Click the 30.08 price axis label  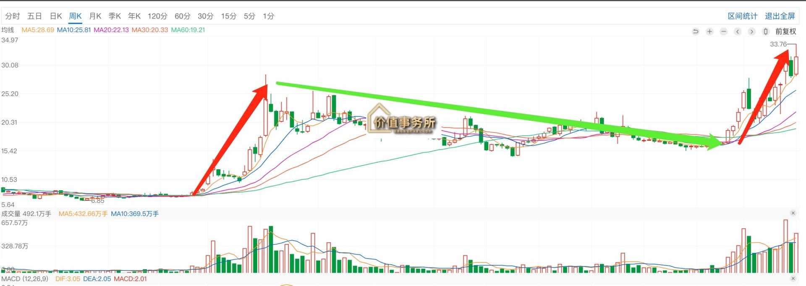10,65
